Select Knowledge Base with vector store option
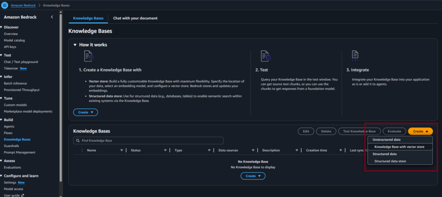 pos(399,147)
